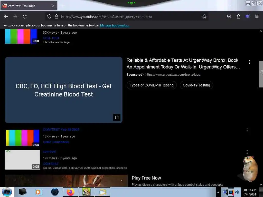This screenshot has width=263, height=197.
Task: Open the gray 0:05 video thumbnail
Action: pyautogui.click(x=23, y=160)
